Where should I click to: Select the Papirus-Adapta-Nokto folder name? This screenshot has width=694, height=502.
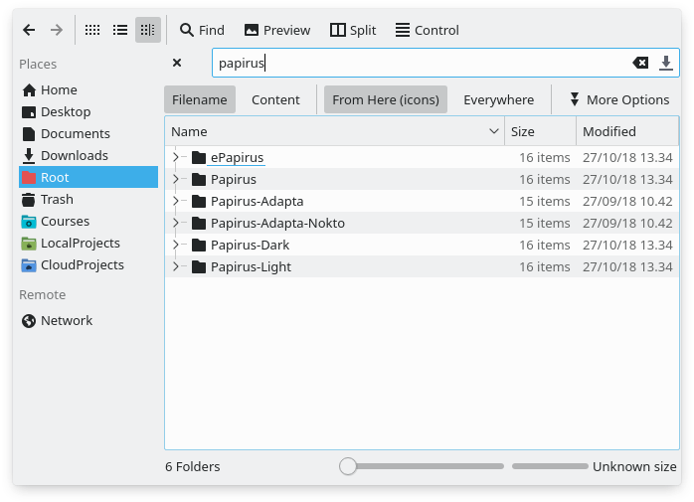pos(277,223)
